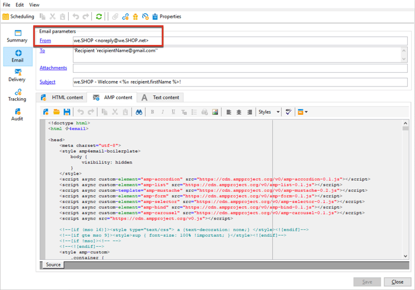Click the Subject link
Image resolution: width=415 pixels, height=290 pixels.
(x=47, y=82)
